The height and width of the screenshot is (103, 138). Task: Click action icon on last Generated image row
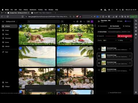pos(130,70)
